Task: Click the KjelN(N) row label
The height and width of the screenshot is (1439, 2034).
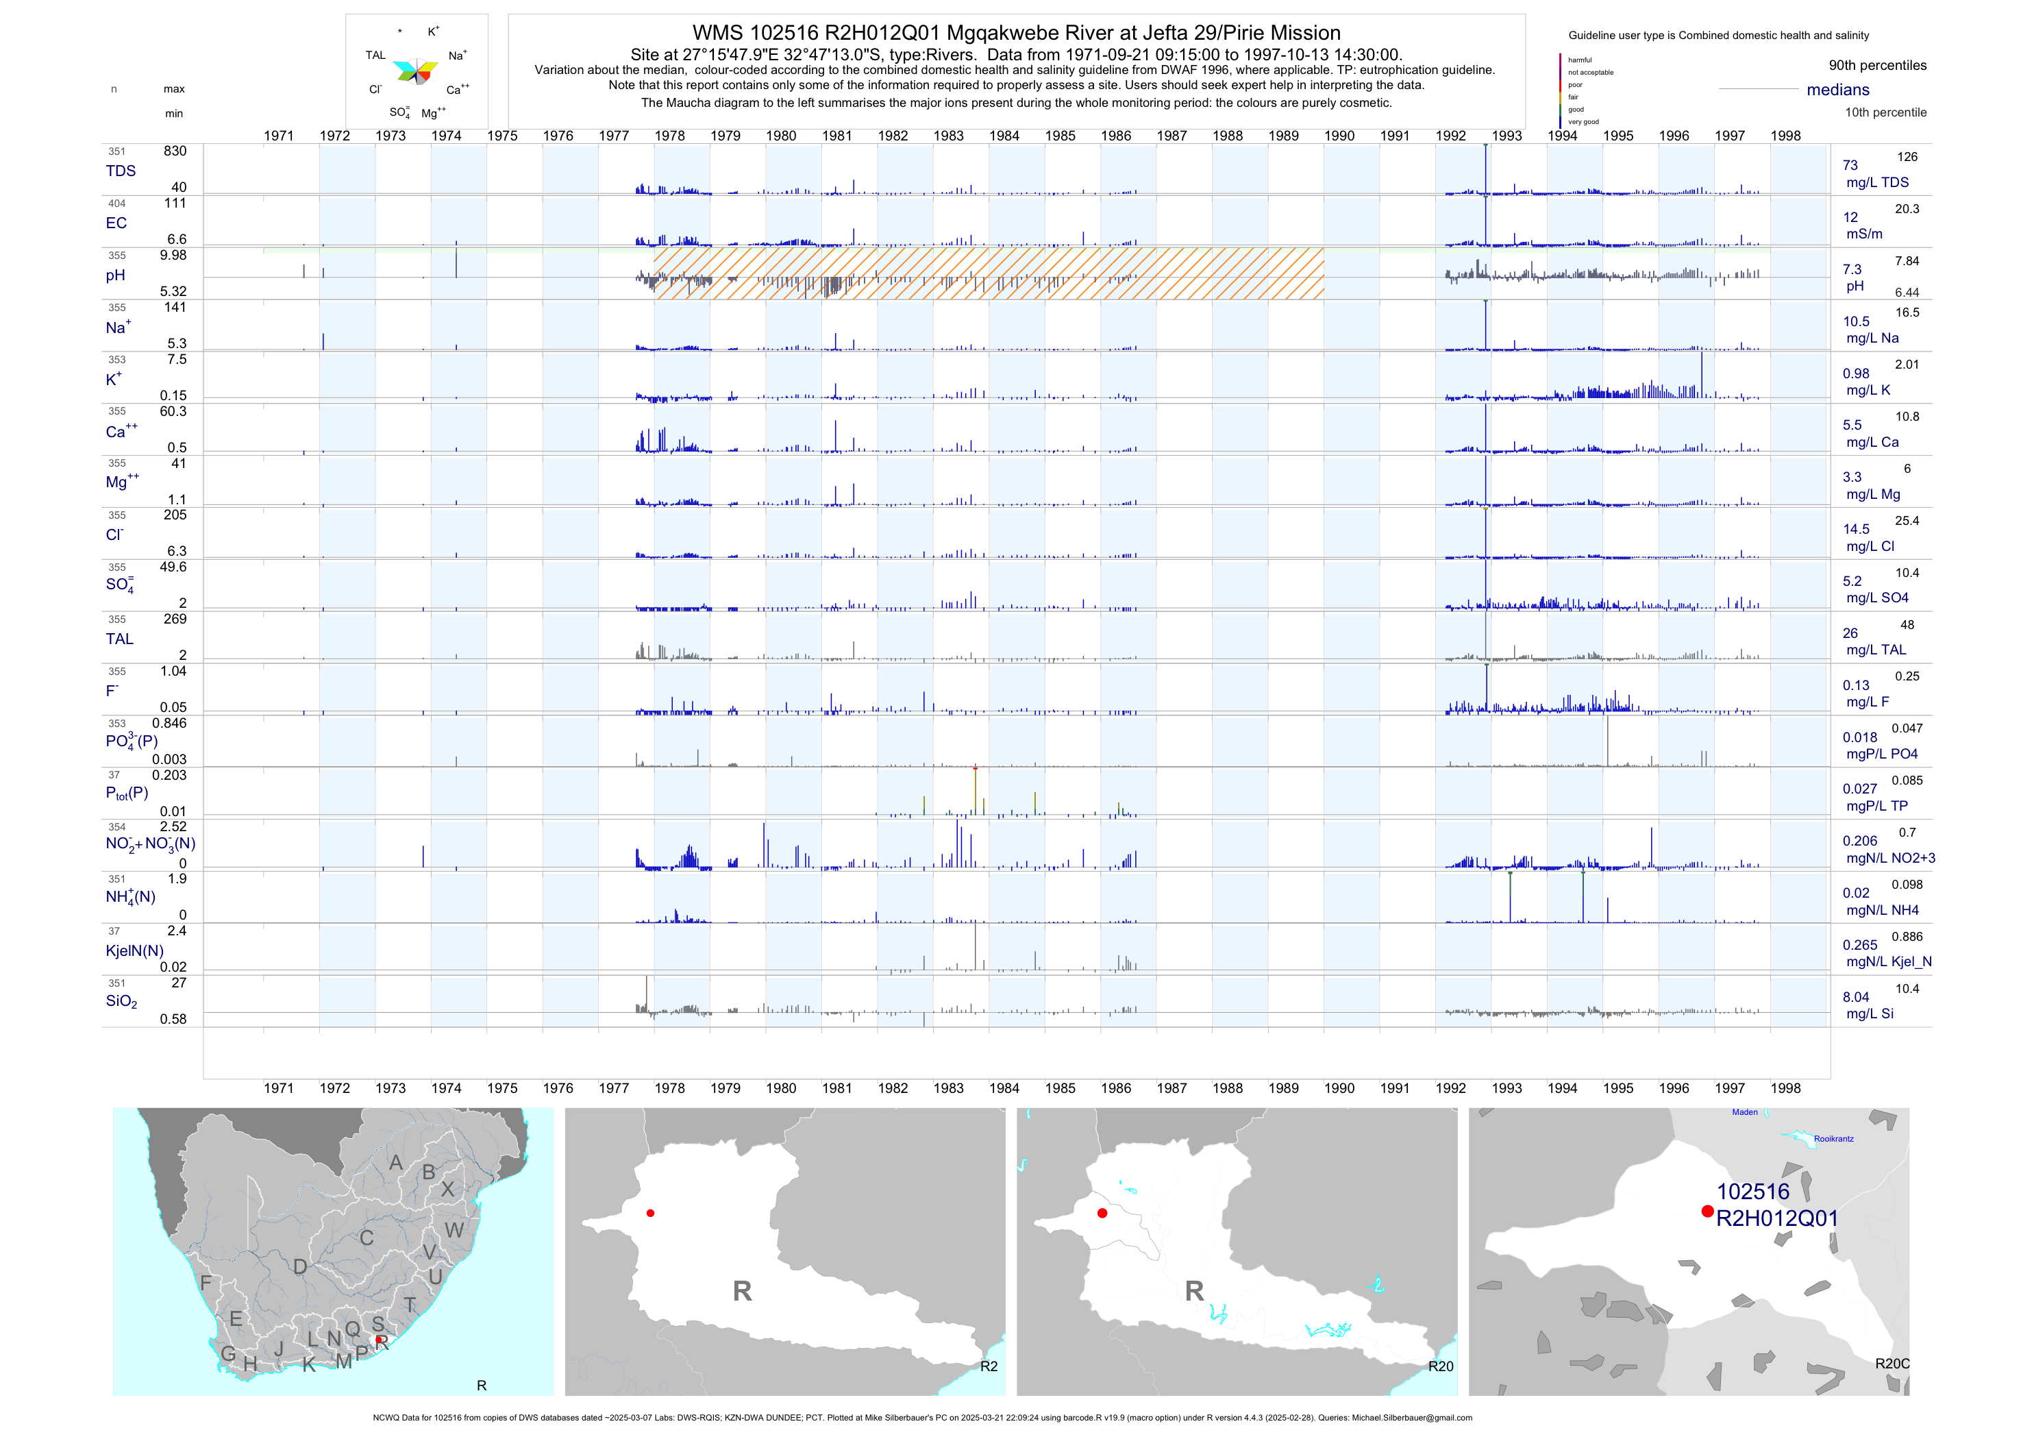Action: pyautogui.click(x=135, y=951)
